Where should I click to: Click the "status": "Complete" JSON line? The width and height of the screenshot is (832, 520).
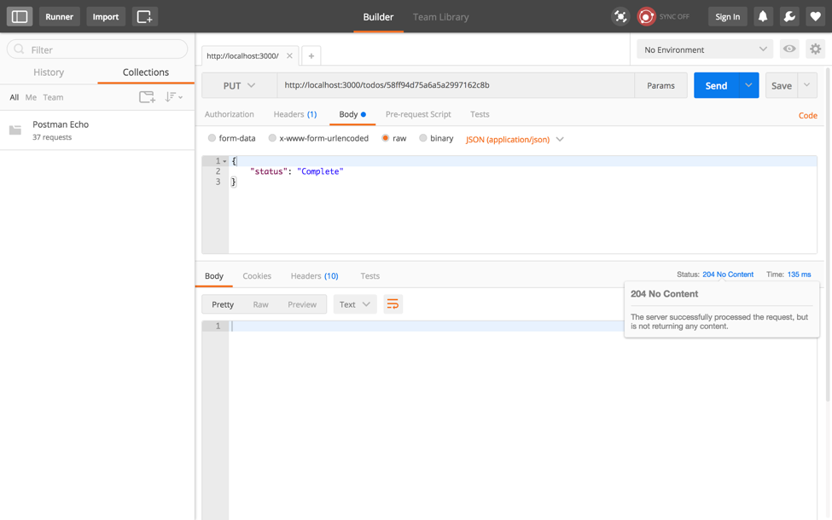click(297, 171)
